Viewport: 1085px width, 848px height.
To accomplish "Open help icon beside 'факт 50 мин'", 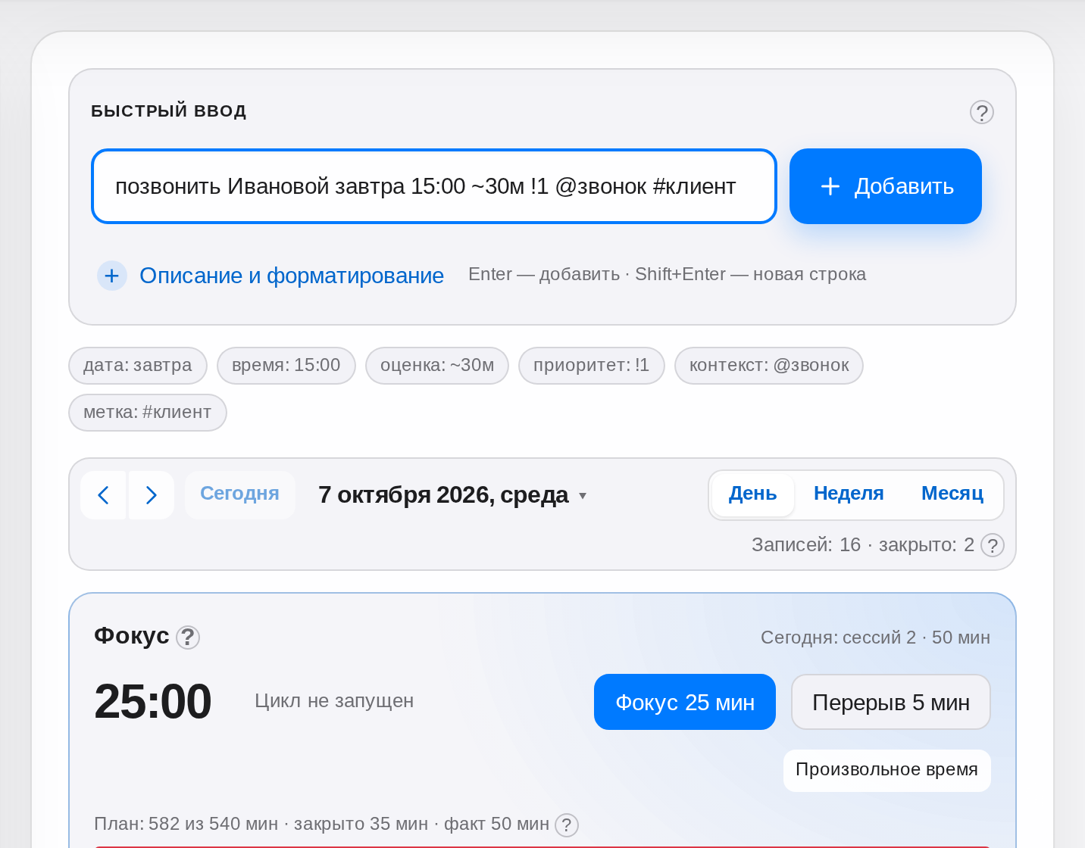I will point(567,825).
